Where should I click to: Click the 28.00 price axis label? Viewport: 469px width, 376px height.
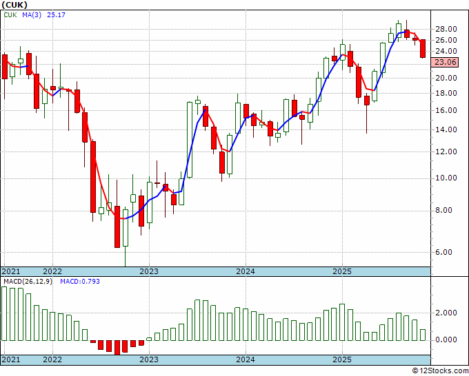[446, 30]
